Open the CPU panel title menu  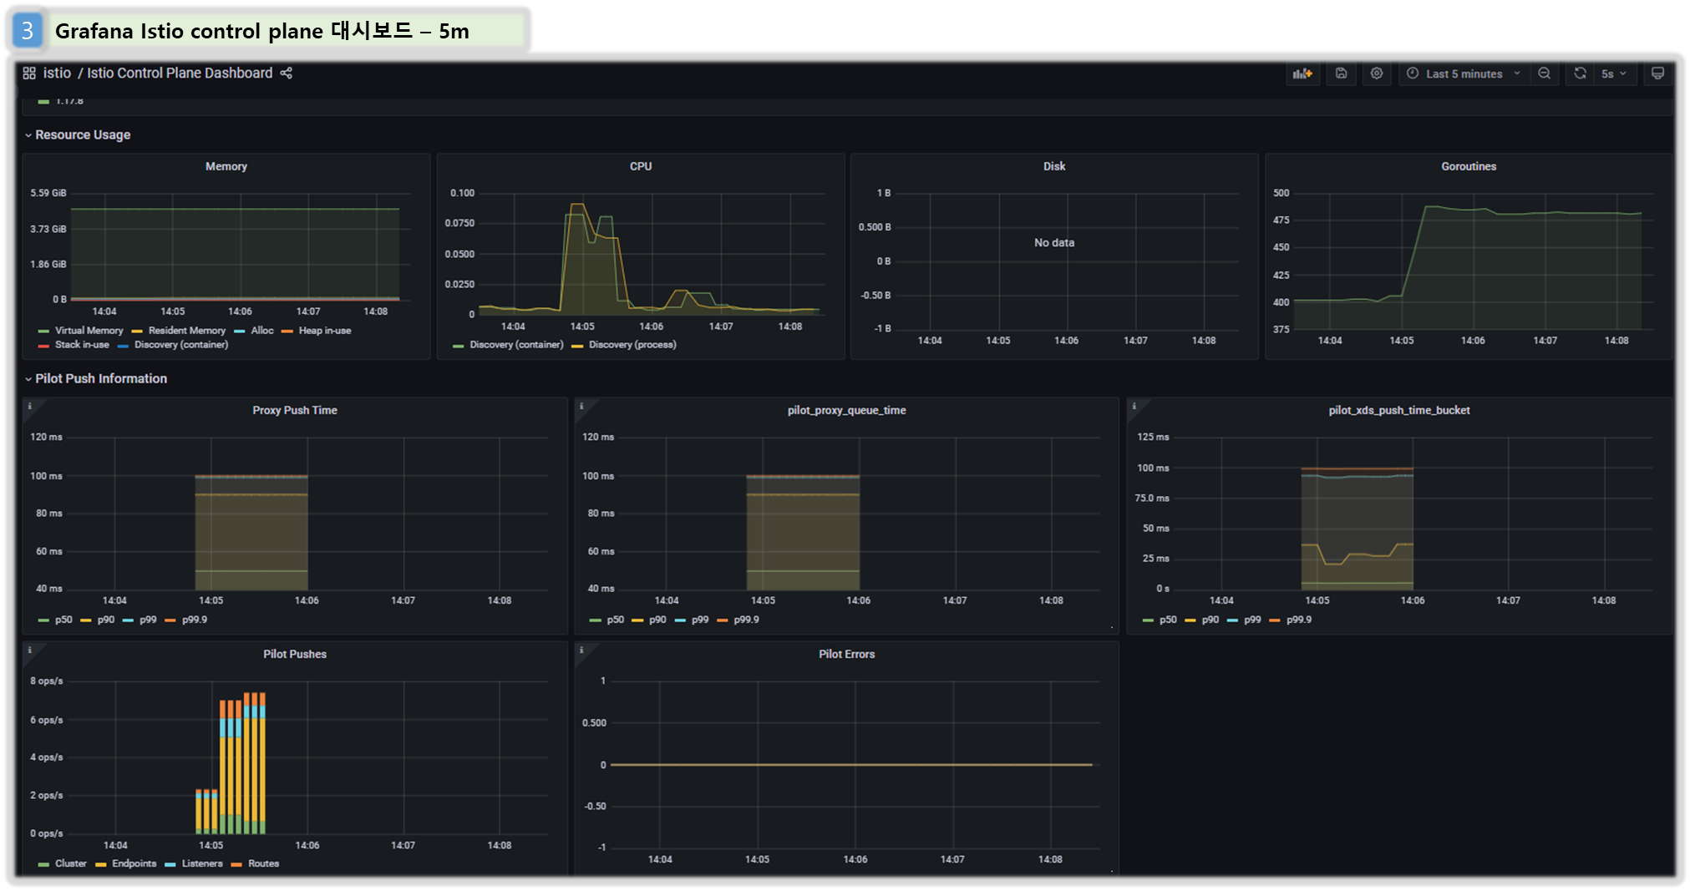tap(641, 166)
